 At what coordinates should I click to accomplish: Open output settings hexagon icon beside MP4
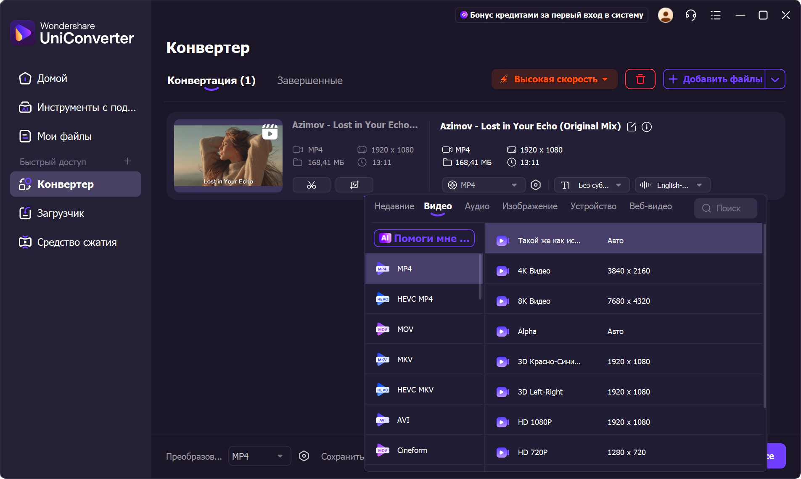pyautogui.click(x=536, y=185)
